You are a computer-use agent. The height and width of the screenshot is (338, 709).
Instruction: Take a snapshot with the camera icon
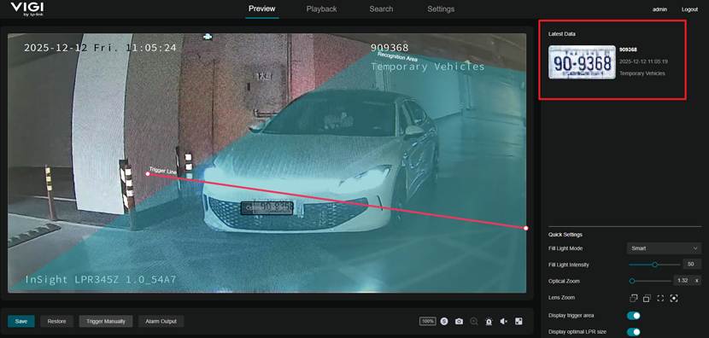click(x=459, y=321)
